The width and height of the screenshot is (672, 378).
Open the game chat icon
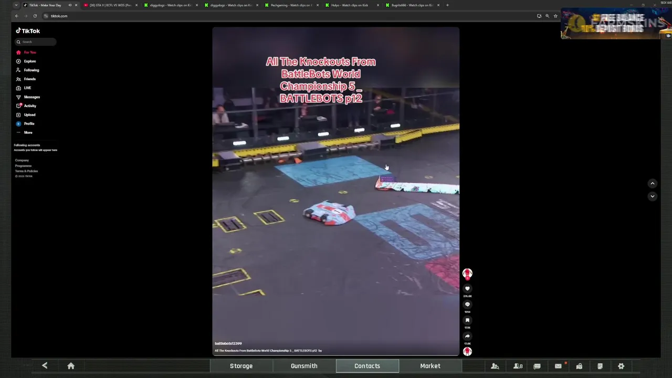(x=537, y=366)
